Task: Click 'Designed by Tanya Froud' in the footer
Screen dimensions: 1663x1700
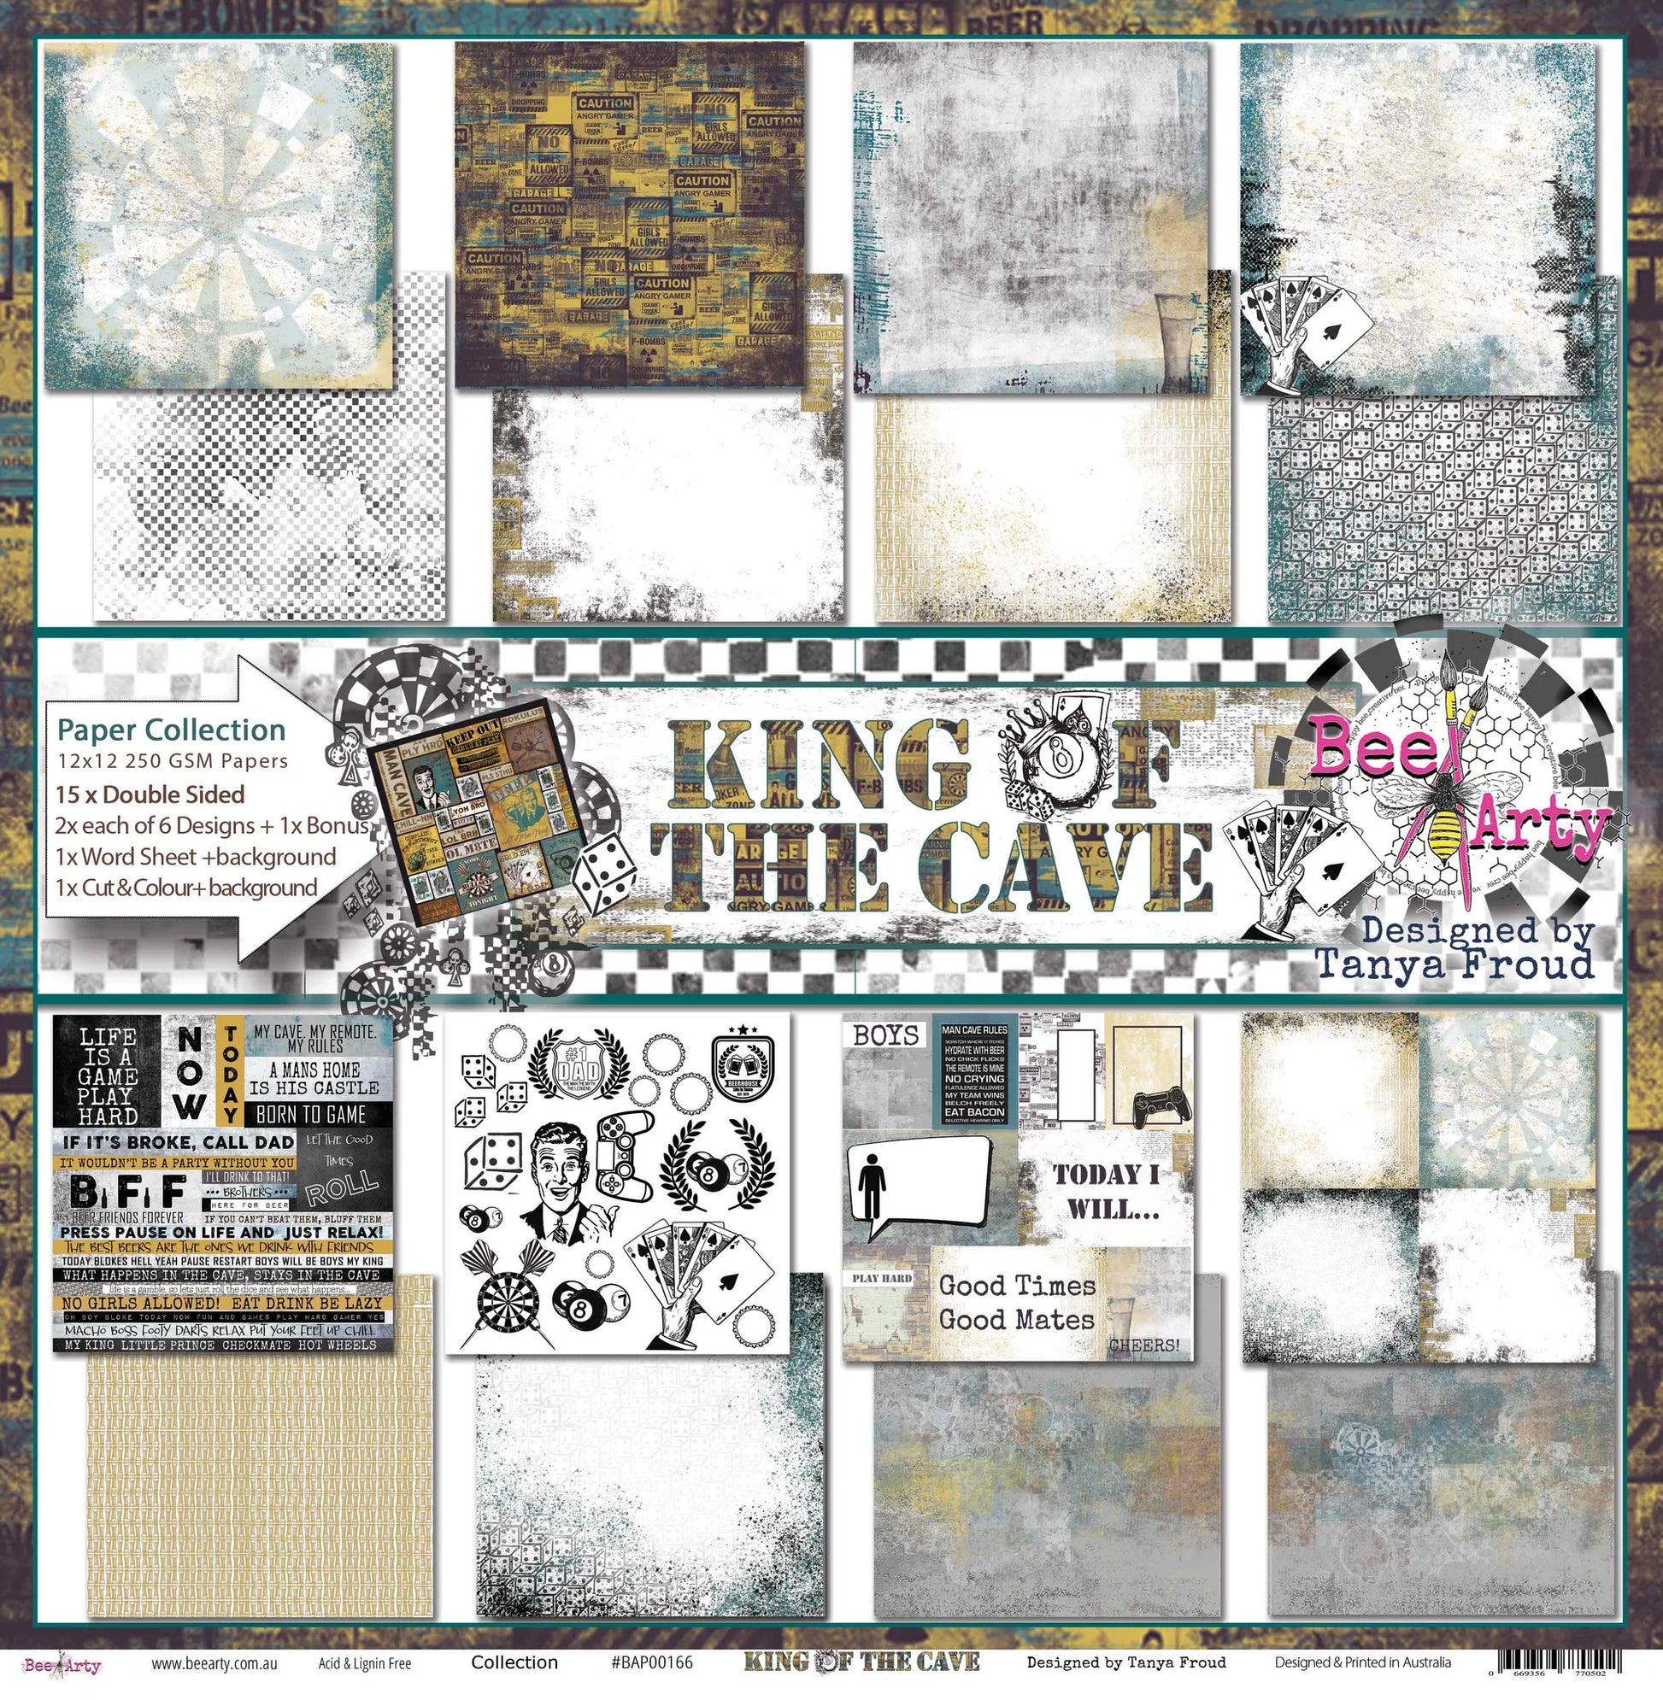Action: tap(1126, 1662)
